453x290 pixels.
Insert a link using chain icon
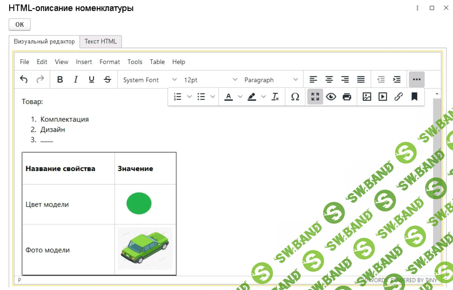coord(398,97)
